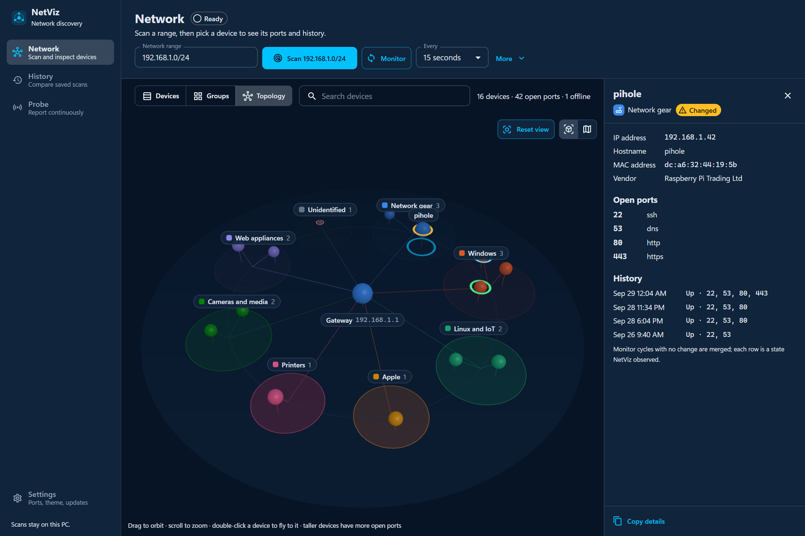Screen dimensions: 805x536
Task: Click the Network gear device type icon
Action: pyautogui.click(x=619, y=110)
